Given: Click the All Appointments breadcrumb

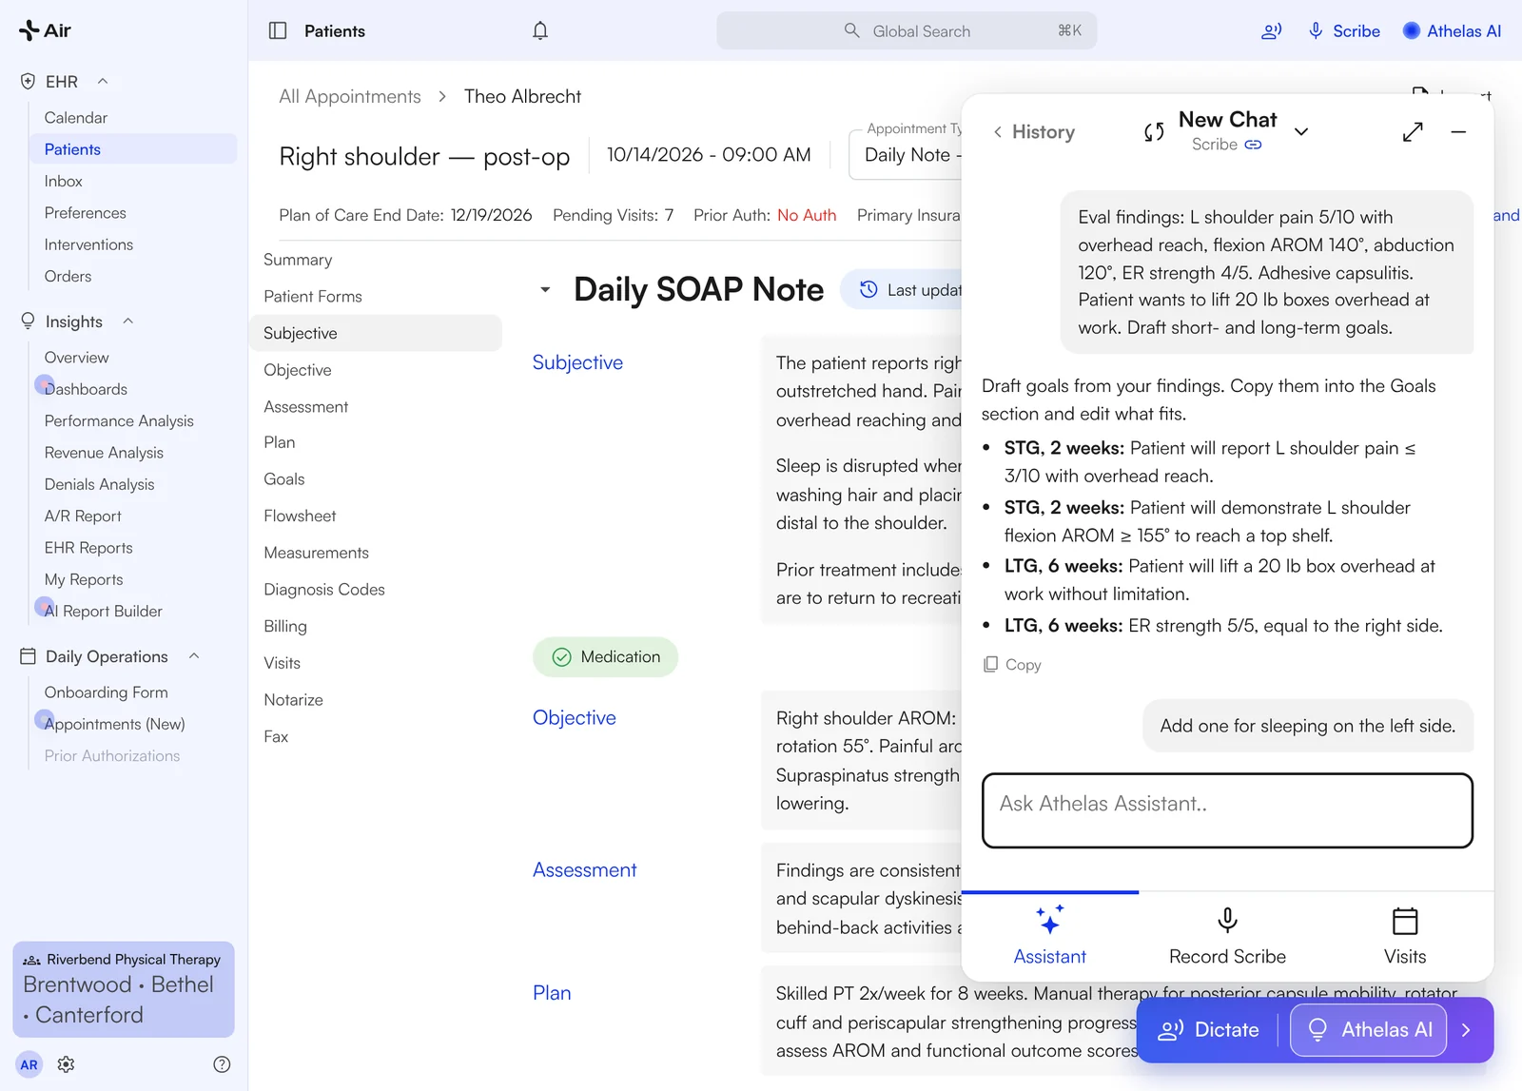Looking at the screenshot, I should tap(350, 97).
